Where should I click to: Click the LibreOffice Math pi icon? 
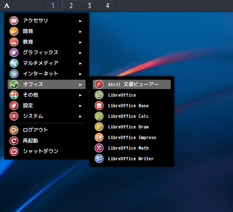click(99, 148)
